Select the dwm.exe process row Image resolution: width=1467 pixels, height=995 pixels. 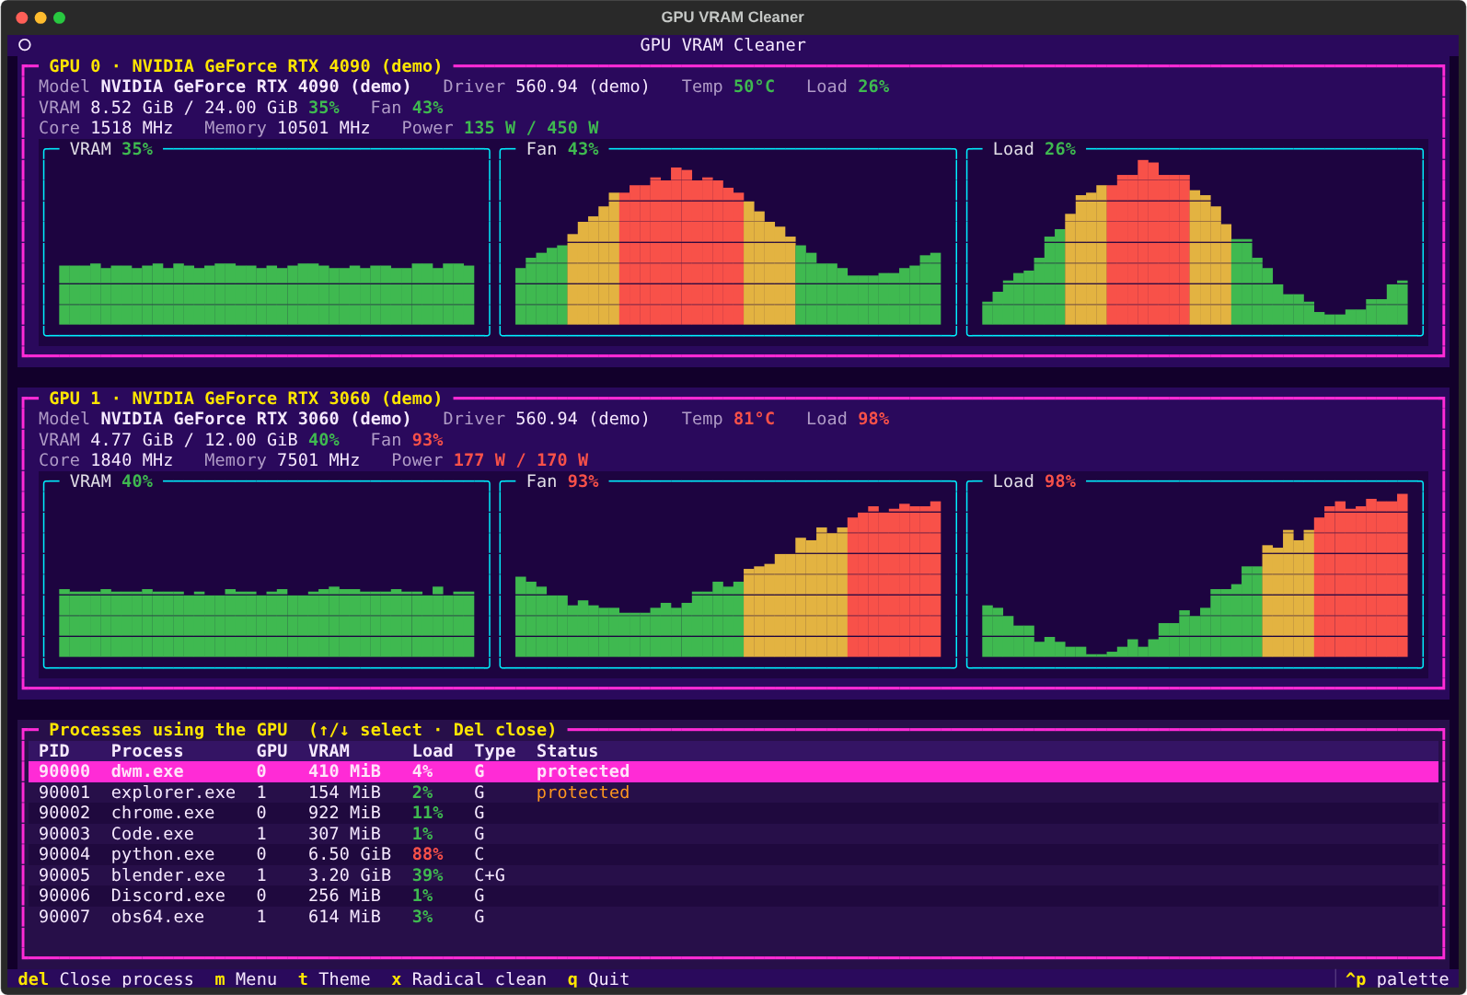pyautogui.click(x=733, y=771)
